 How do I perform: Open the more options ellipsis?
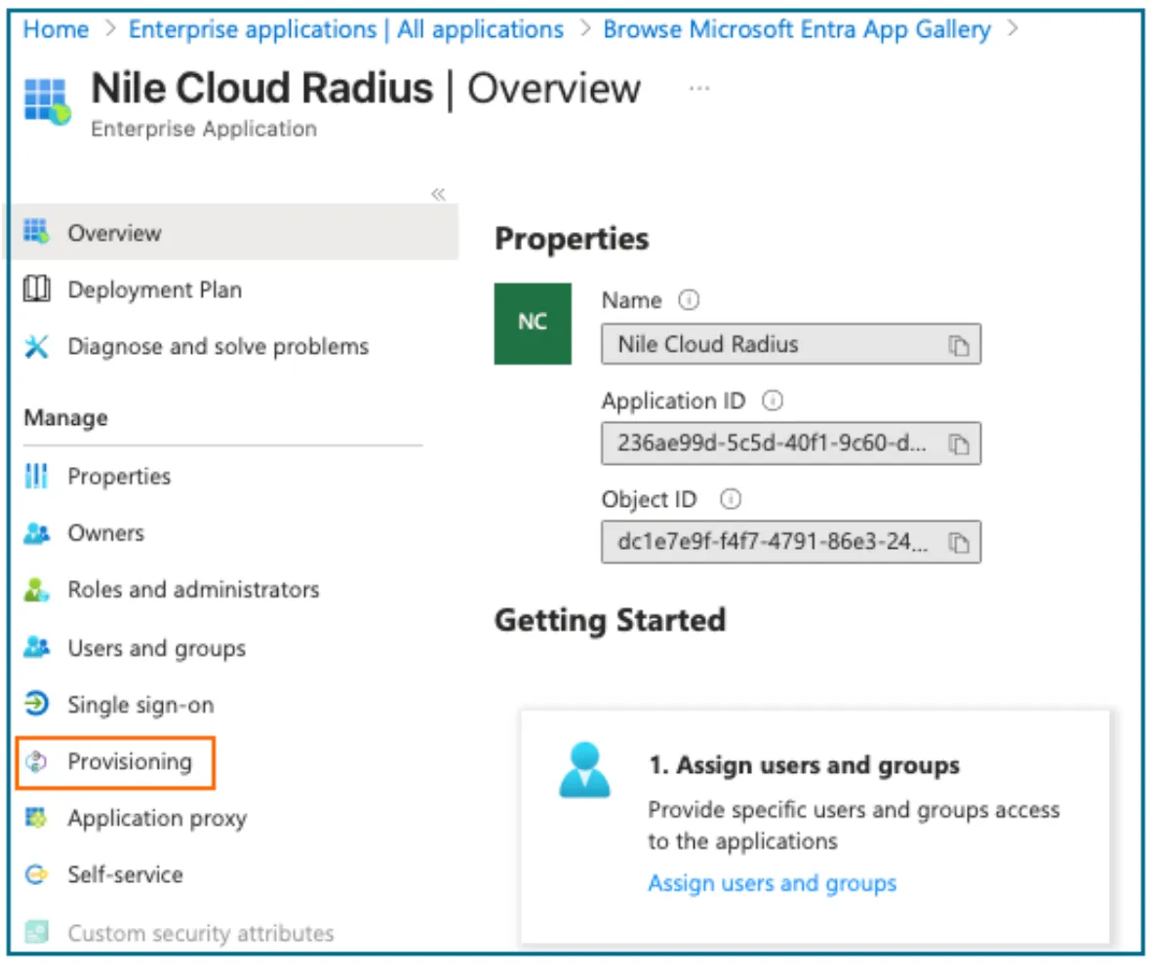pos(699,88)
